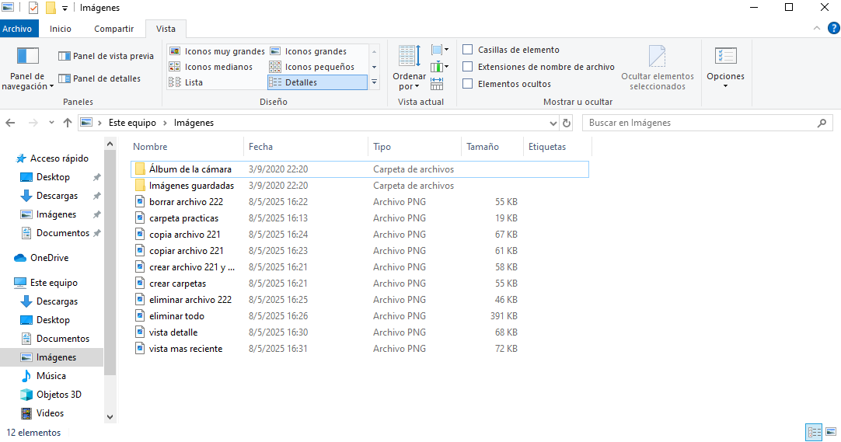Click the Panel de navegación icon
Screen dimensions: 841x442
(x=28, y=57)
